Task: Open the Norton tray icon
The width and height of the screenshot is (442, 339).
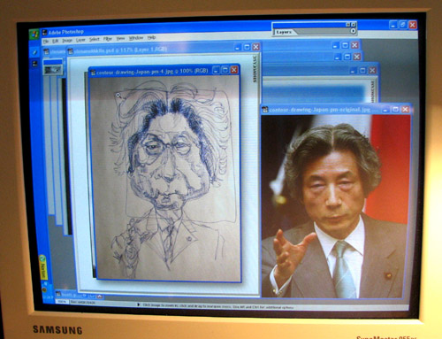Action: (x=43, y=267)
